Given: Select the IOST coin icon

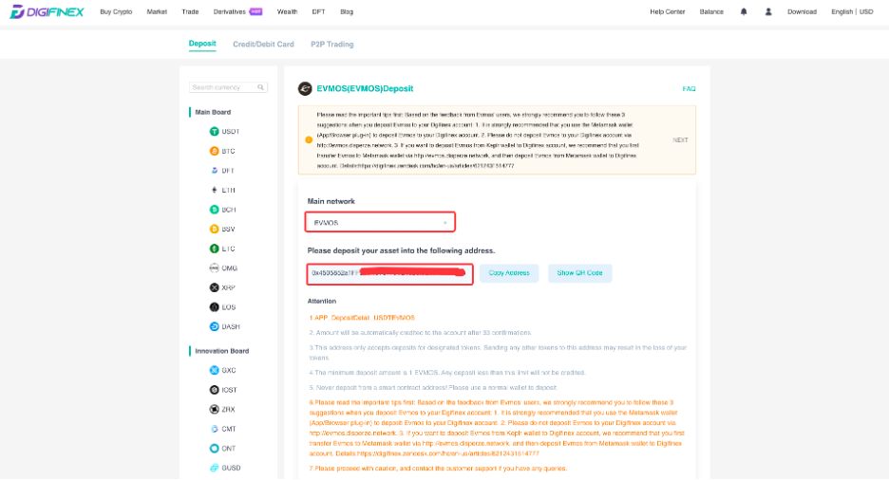Looking at the screenshot, I should coord(214,390).
